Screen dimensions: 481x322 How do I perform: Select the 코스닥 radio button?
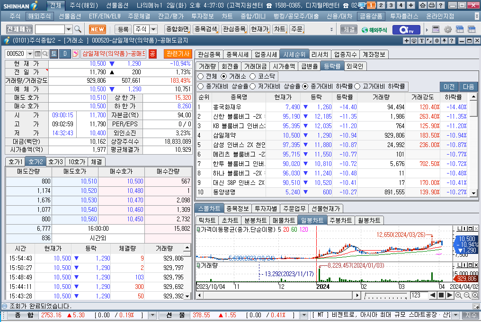coord(252,76)
